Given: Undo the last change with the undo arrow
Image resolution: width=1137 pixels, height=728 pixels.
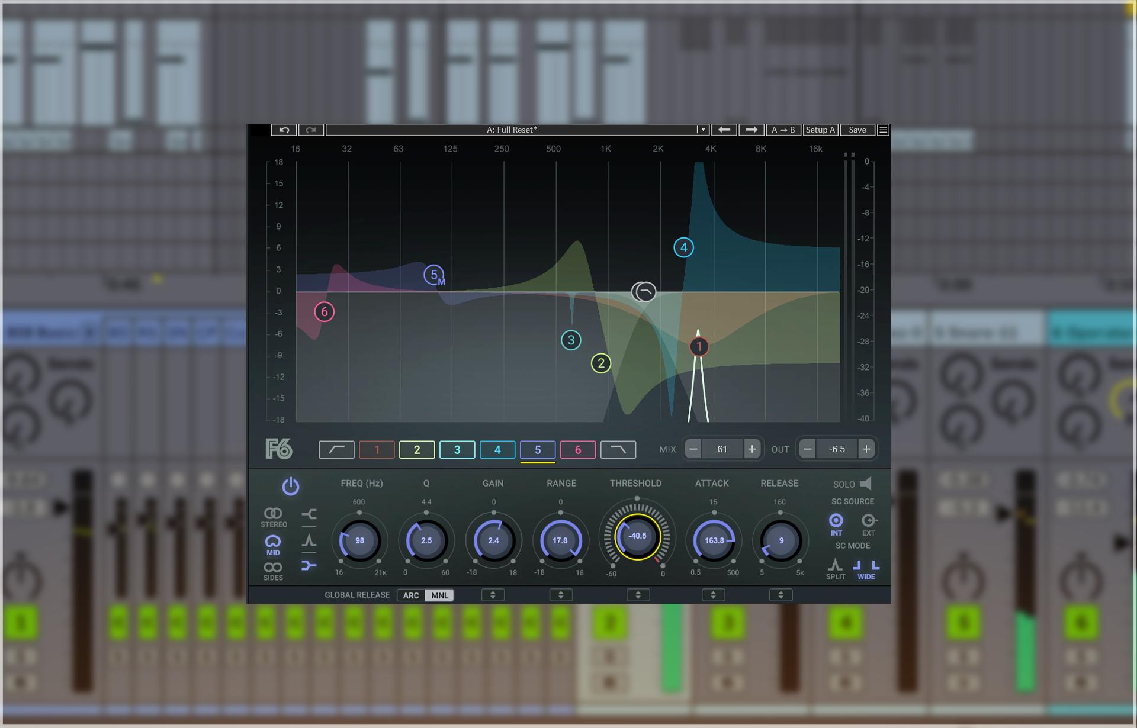Looking at the screenshot, I should (x=284, y=130).
